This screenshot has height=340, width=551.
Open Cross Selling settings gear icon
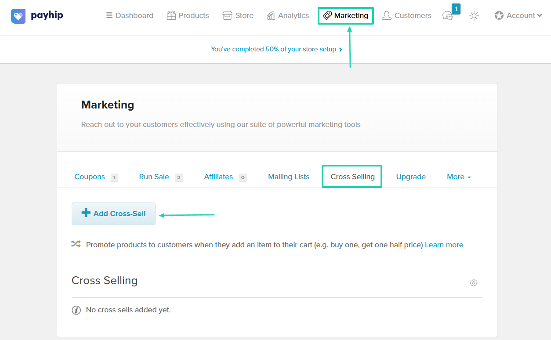473,282
